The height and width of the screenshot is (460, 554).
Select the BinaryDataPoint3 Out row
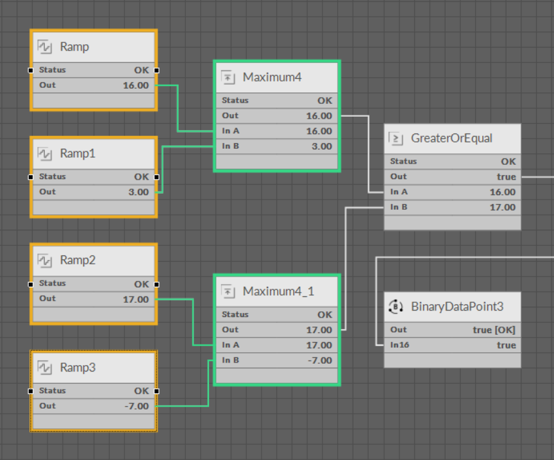click(452, 330)
